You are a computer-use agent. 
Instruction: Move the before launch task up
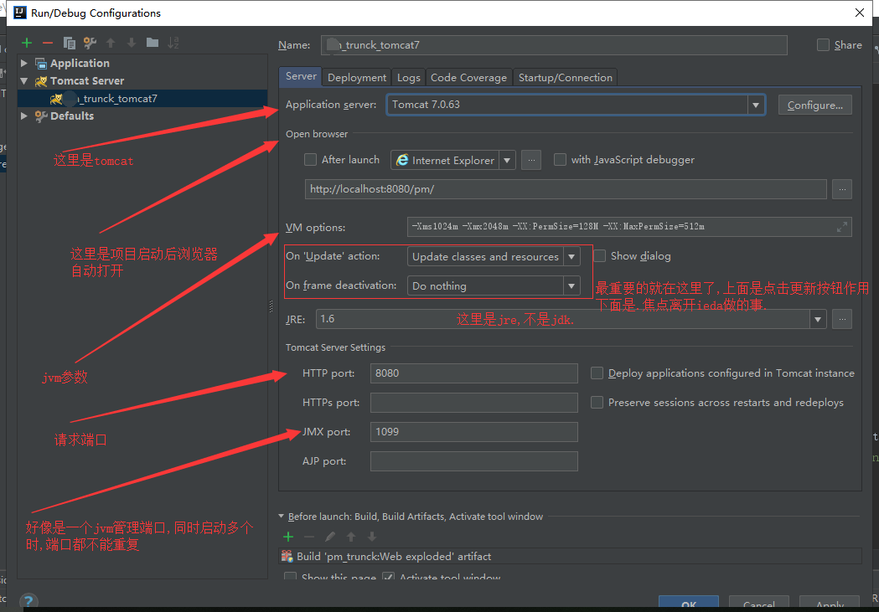pyautogui.click(x=351, y=537)
